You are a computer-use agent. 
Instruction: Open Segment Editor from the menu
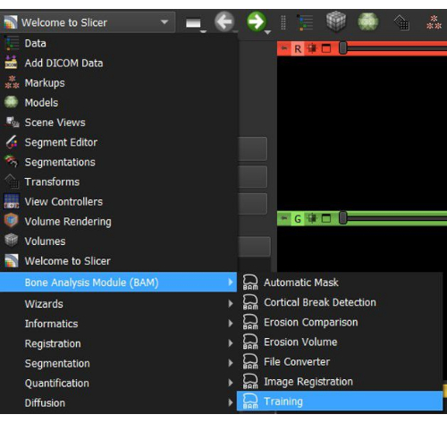coord(119,142)
